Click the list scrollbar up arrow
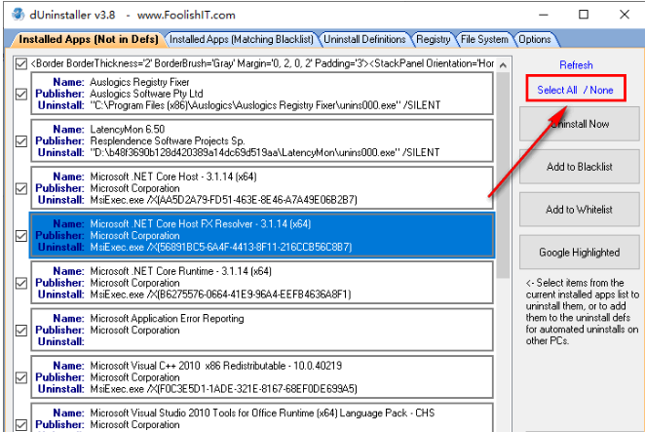This screenshot has height=432, width=645. click(503, 64)
